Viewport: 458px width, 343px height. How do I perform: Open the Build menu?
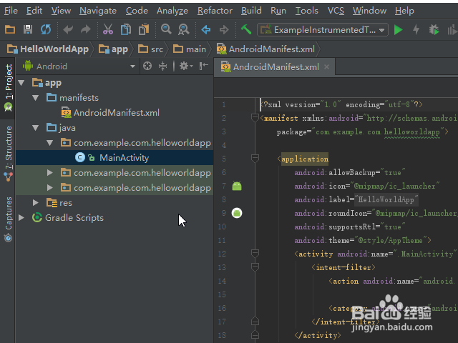point(251,11)
